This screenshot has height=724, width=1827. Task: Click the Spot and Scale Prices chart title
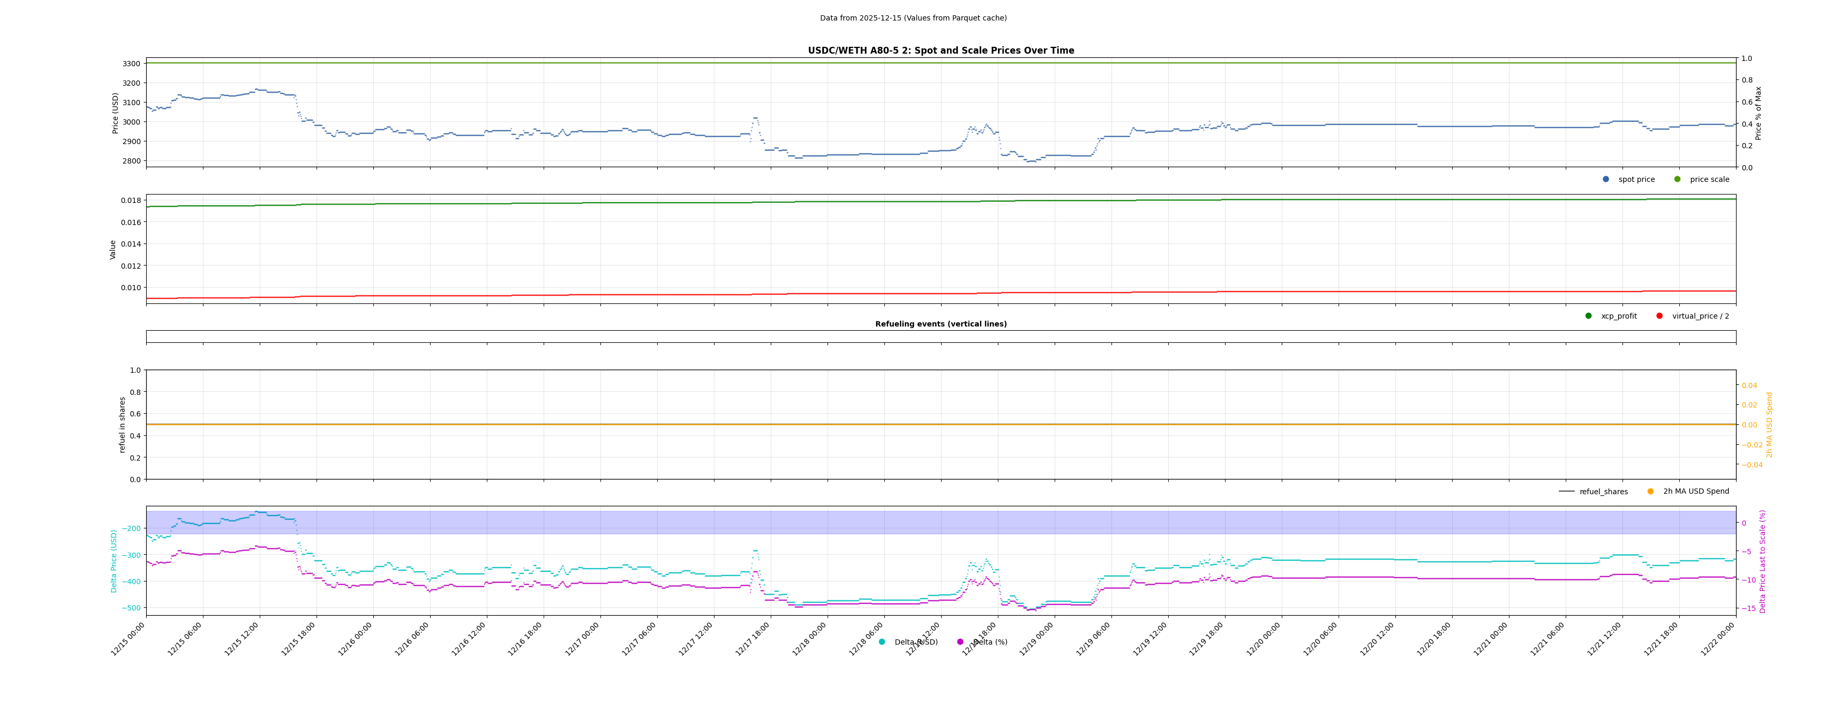click(941, 51)
